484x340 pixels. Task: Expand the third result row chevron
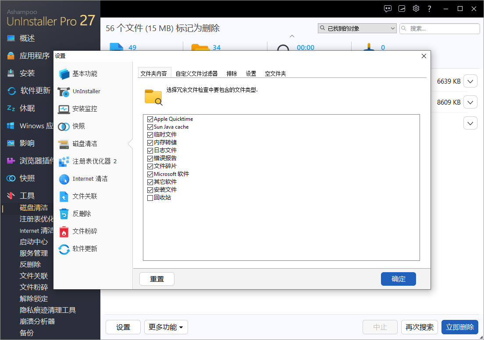(x=470, y=123)
